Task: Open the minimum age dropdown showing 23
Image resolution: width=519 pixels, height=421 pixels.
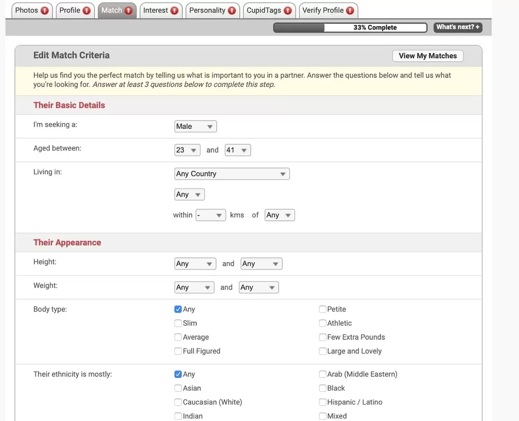Action: (x=187, y=151)
